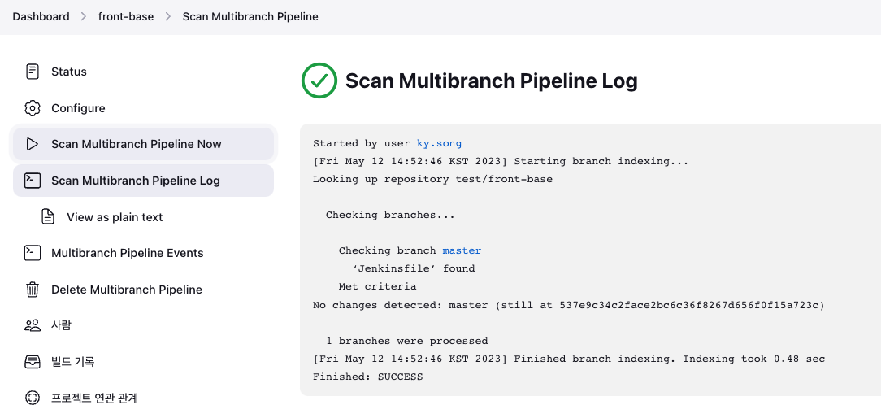Image resolution: width=881 pixels, height=418 pixels.
Task: Click the play icon for Scan Now
Action: 33,144
